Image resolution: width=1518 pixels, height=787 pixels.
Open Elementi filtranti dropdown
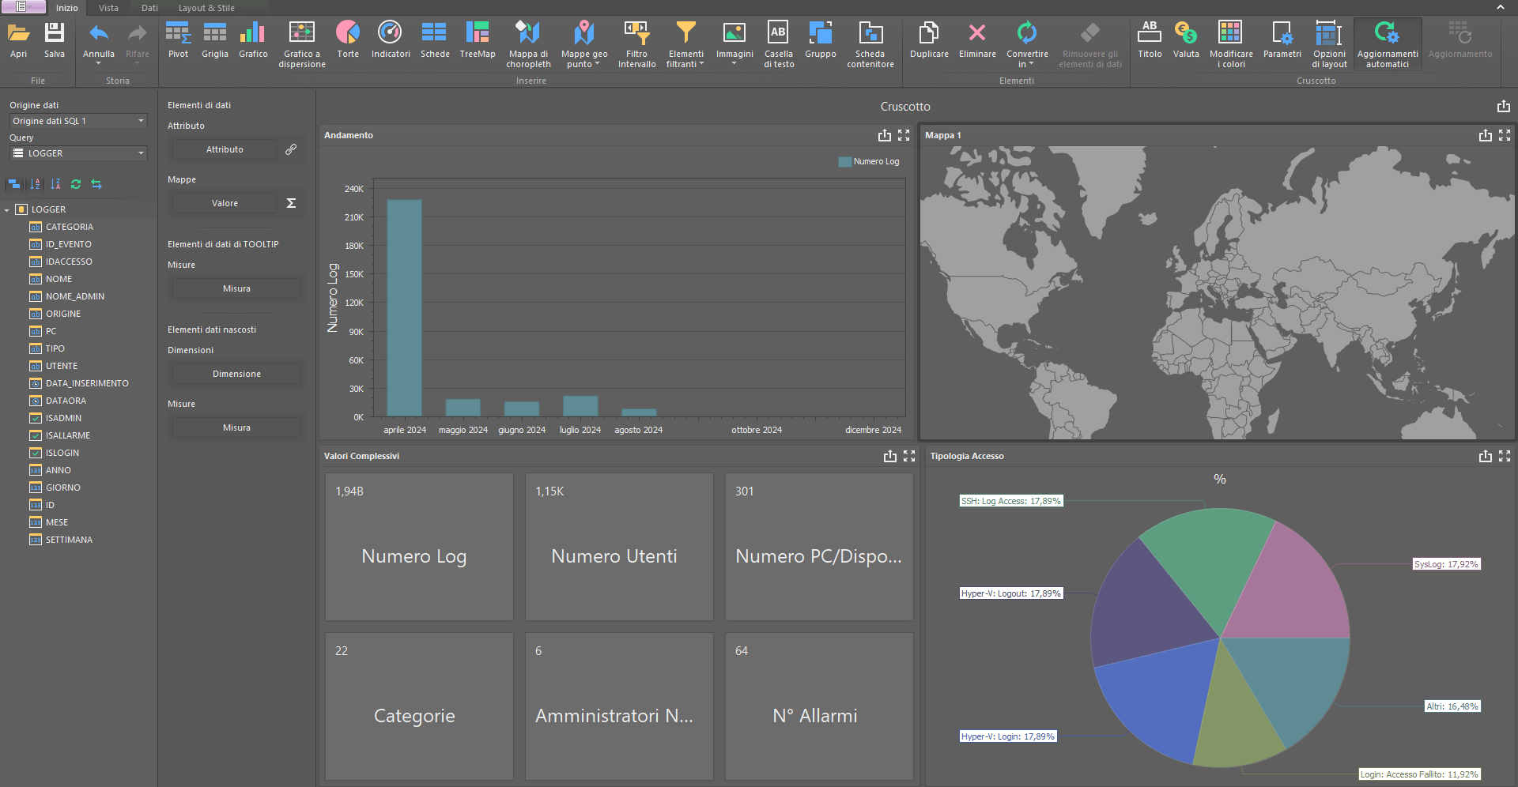point(685,45)
